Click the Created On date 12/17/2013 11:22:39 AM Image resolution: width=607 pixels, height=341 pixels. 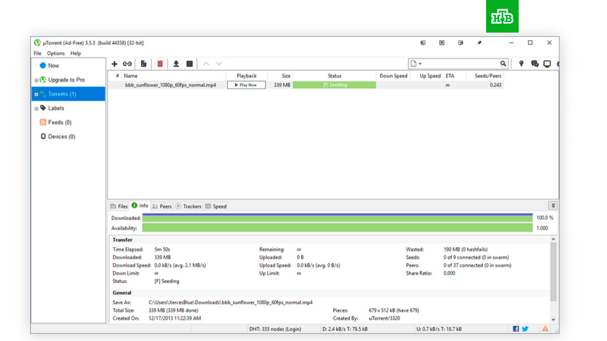(x=175, y=318)
